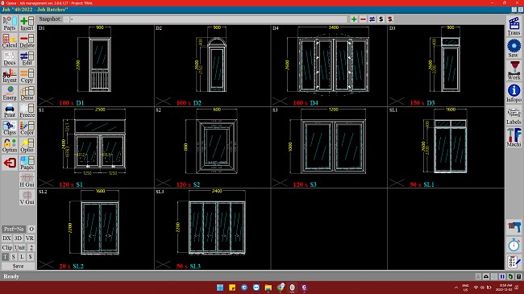
Task: Click the red exit arrow icon
Action: (10, 163)
